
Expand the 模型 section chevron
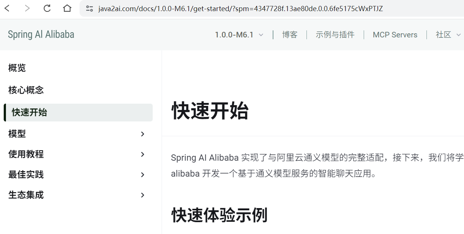coord(143,134)
